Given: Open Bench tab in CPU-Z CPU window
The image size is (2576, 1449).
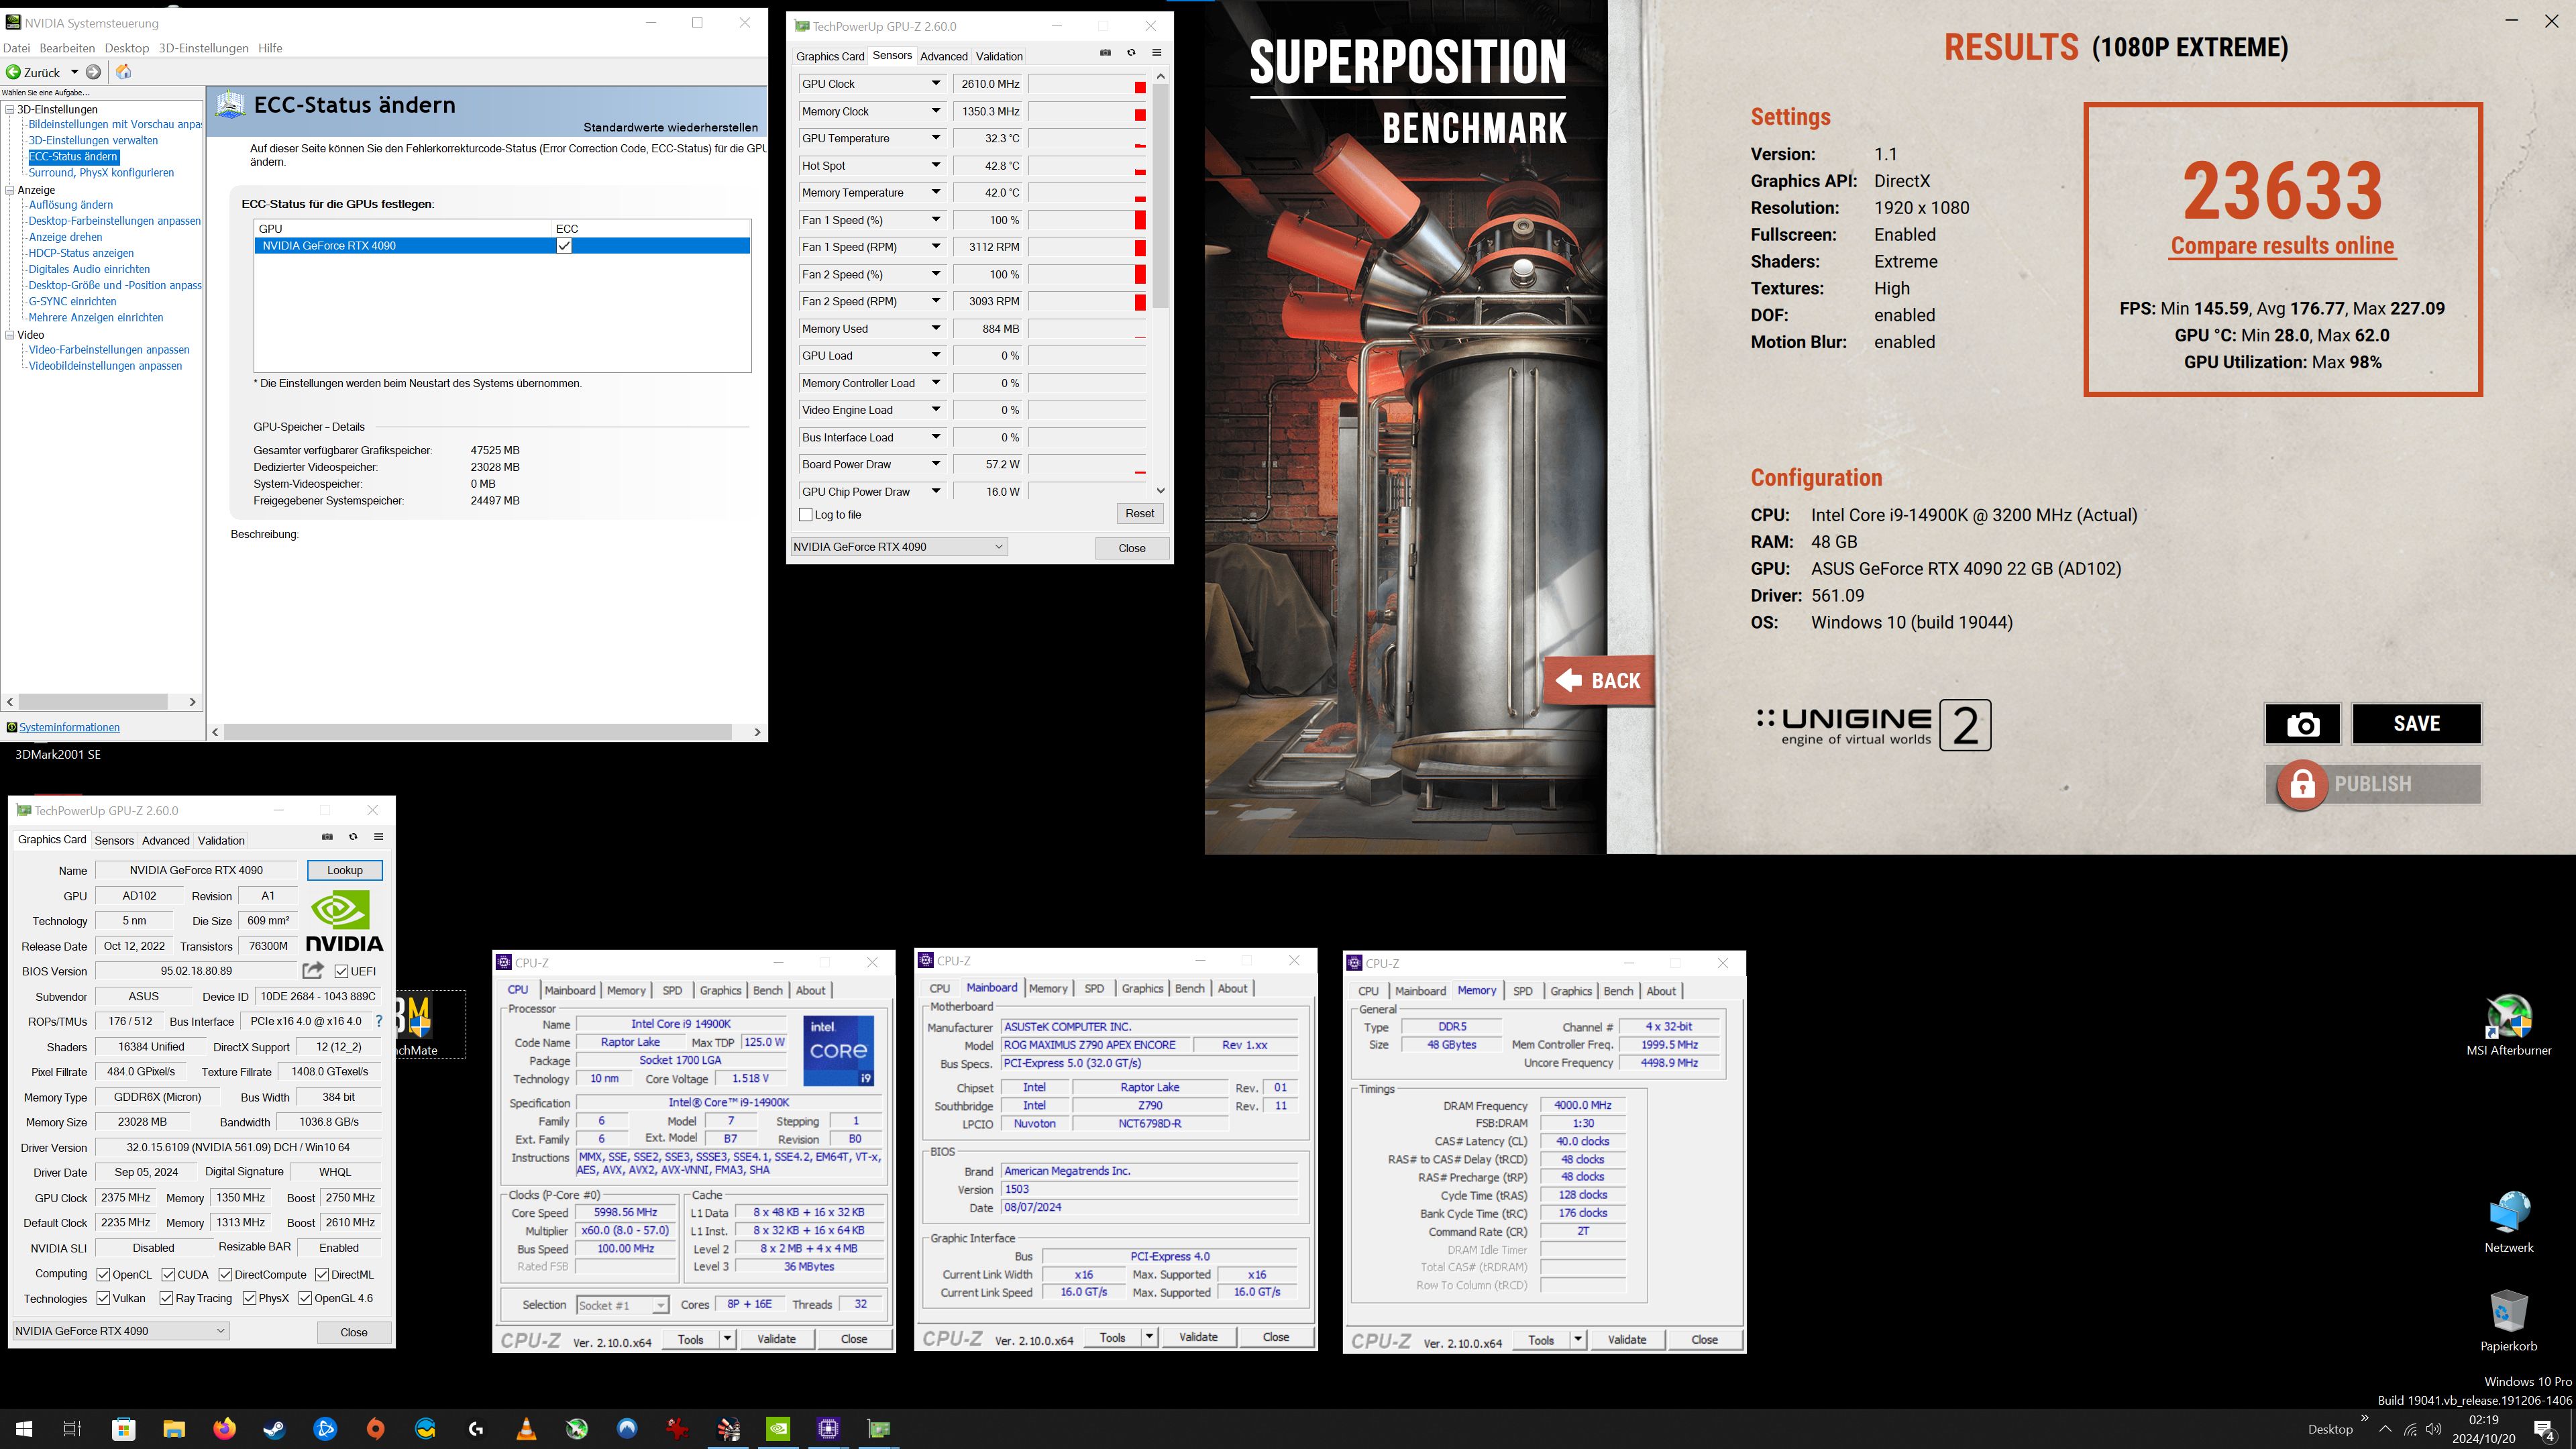Looking at the screenshot, I should coord(767,990).
